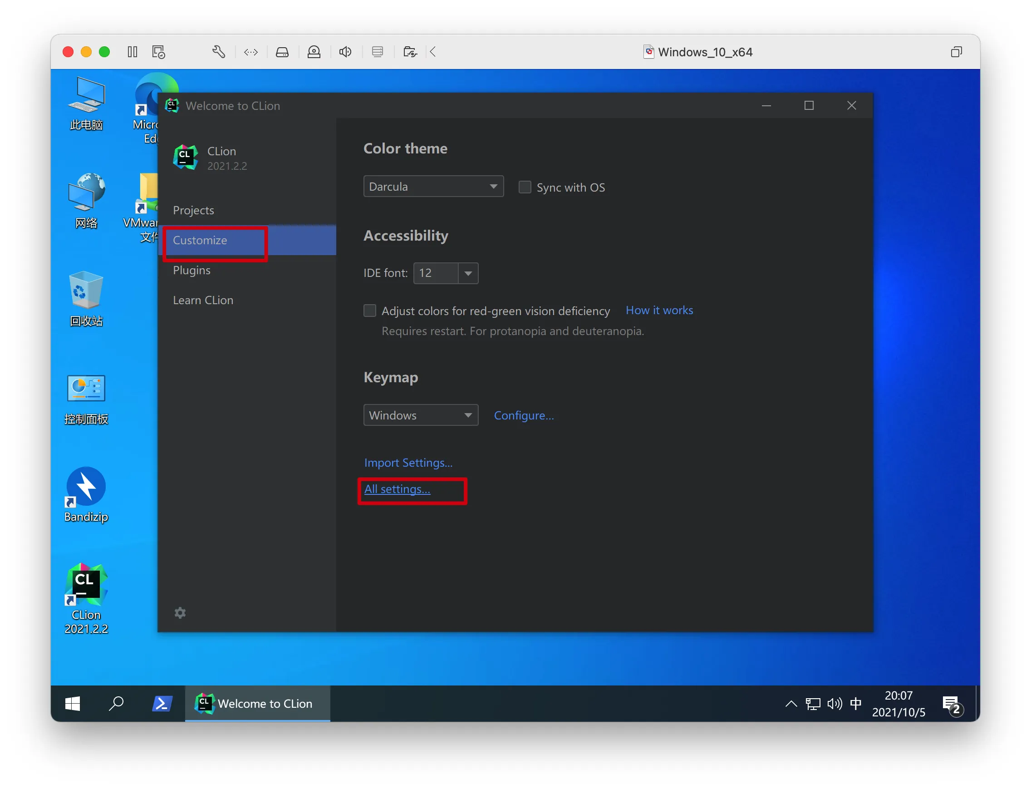Screen dimensions: 1031x789
Task: Enter single-window mode using top-right VM icon
Action: click(x=956, y=52)
